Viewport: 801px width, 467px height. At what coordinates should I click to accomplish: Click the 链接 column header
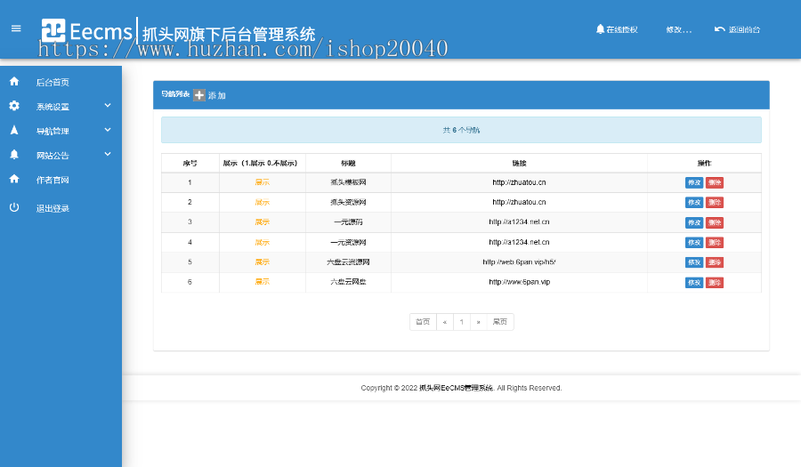[x=519, y=164]
